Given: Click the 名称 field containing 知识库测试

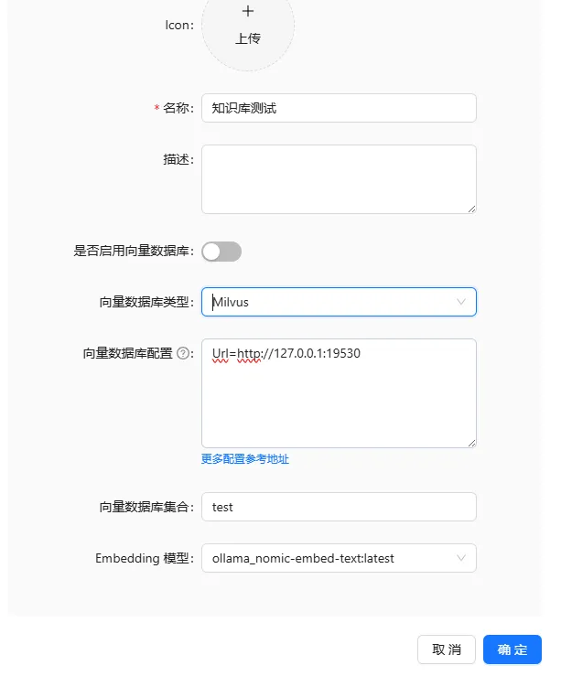Looking at the screenshot, I should [x=339, y=108].
